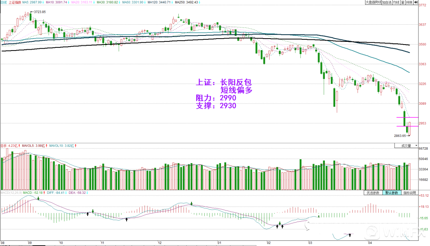Add index via 加自选 button
The image size is (430, 246).
(387, 2)
